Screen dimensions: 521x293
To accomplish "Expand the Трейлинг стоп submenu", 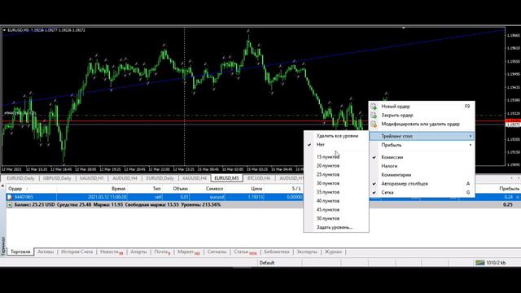I will [x=422, y=136].
